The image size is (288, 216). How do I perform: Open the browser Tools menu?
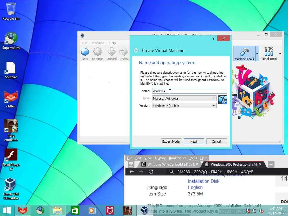pos(193,158)
